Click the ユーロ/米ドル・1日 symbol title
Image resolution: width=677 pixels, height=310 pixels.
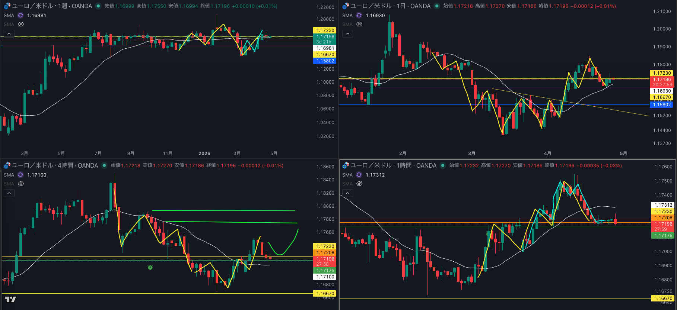[x=390, y=6]
